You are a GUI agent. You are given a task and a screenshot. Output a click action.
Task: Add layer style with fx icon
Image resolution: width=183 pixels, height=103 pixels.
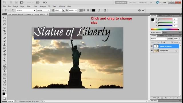click(x=158, y=98)
